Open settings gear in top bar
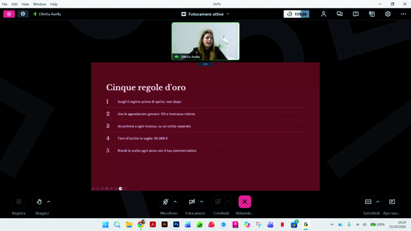This screenshot has height=231, width=411. click(388, 14)
